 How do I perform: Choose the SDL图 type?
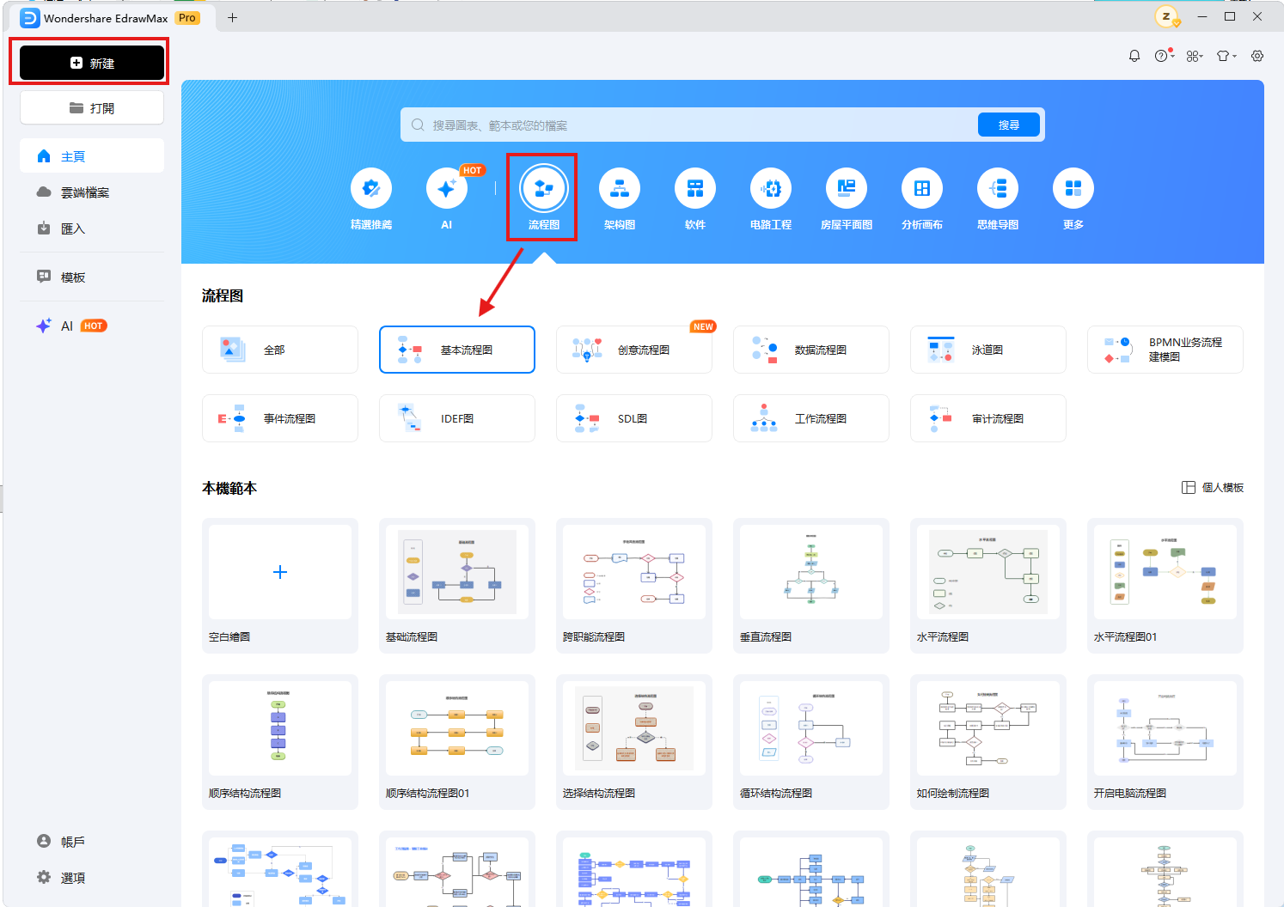pyautogui.click(x=634, y=418)
